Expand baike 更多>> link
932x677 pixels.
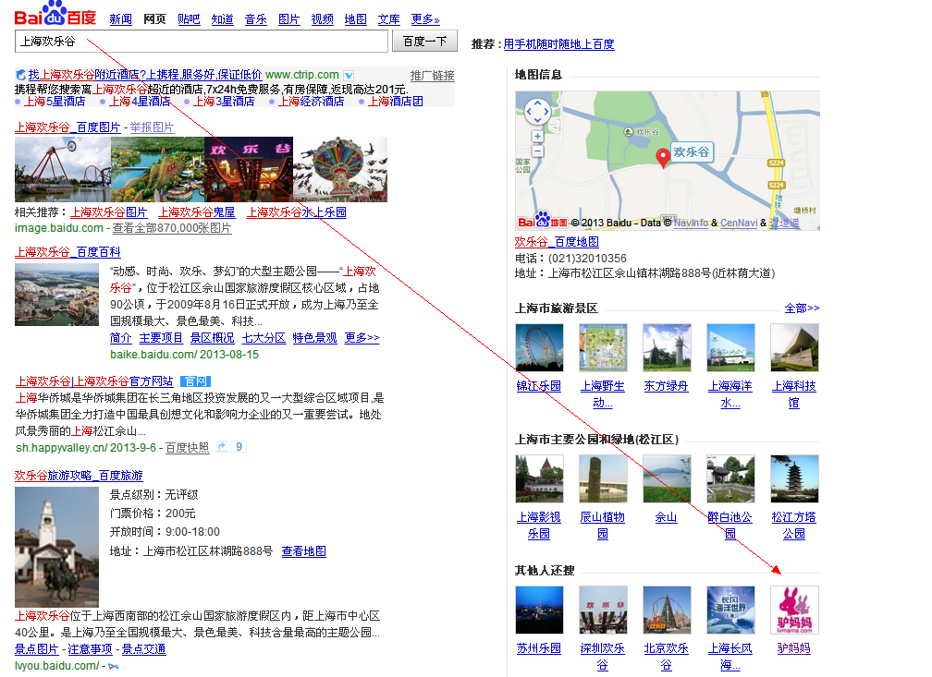tap(362, 338)
